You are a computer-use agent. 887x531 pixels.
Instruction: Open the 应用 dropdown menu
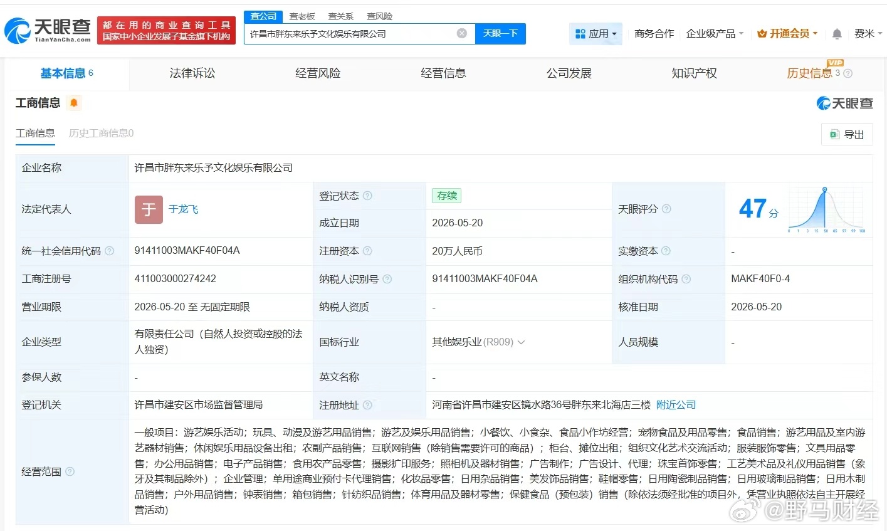point(596,34)
